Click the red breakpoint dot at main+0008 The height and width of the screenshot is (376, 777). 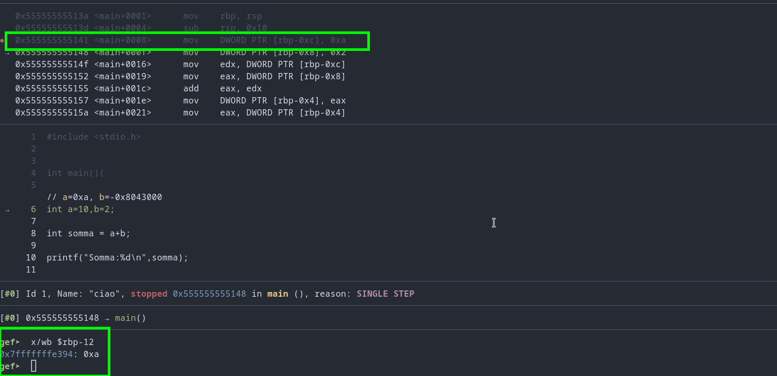click(x=2, y=40)
